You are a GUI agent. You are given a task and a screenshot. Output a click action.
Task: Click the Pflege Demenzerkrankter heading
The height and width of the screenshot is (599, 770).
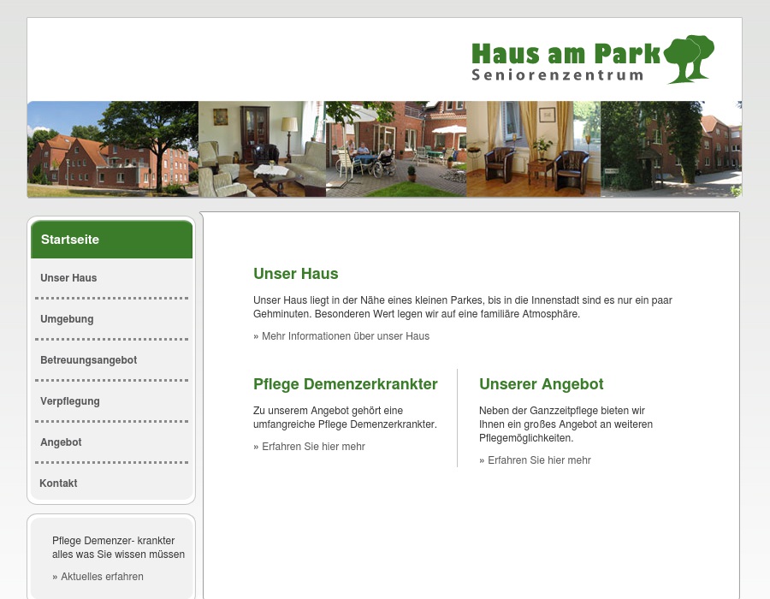[x=345, y=384]
